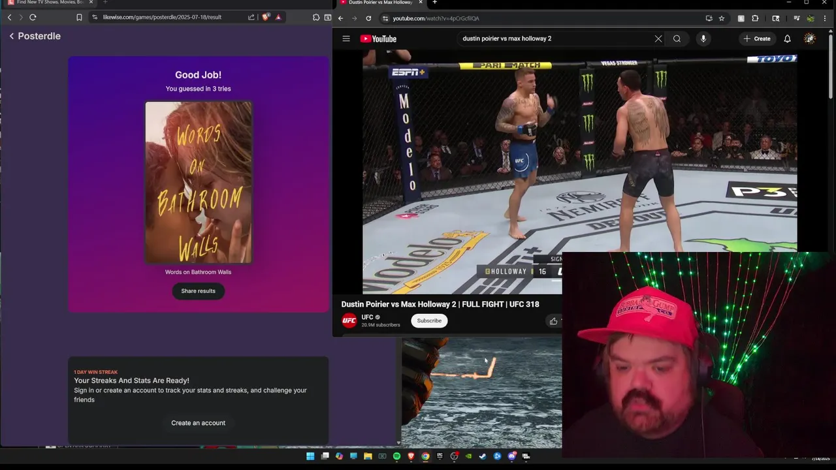Click the UFC fight video player
836x470 pixels.
(x=579, y=172)
